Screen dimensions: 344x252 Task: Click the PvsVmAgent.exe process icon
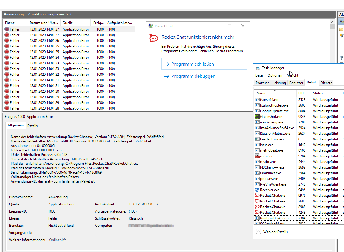tap(257, 184)
